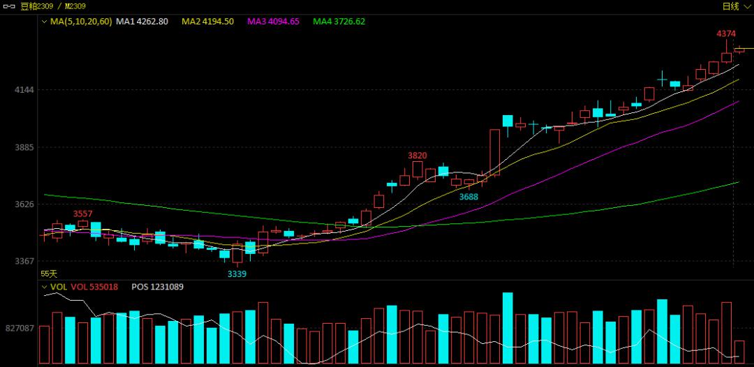
Task: Click the 豆粕2309 / M2309 contract title
Action: pos(53,6)
